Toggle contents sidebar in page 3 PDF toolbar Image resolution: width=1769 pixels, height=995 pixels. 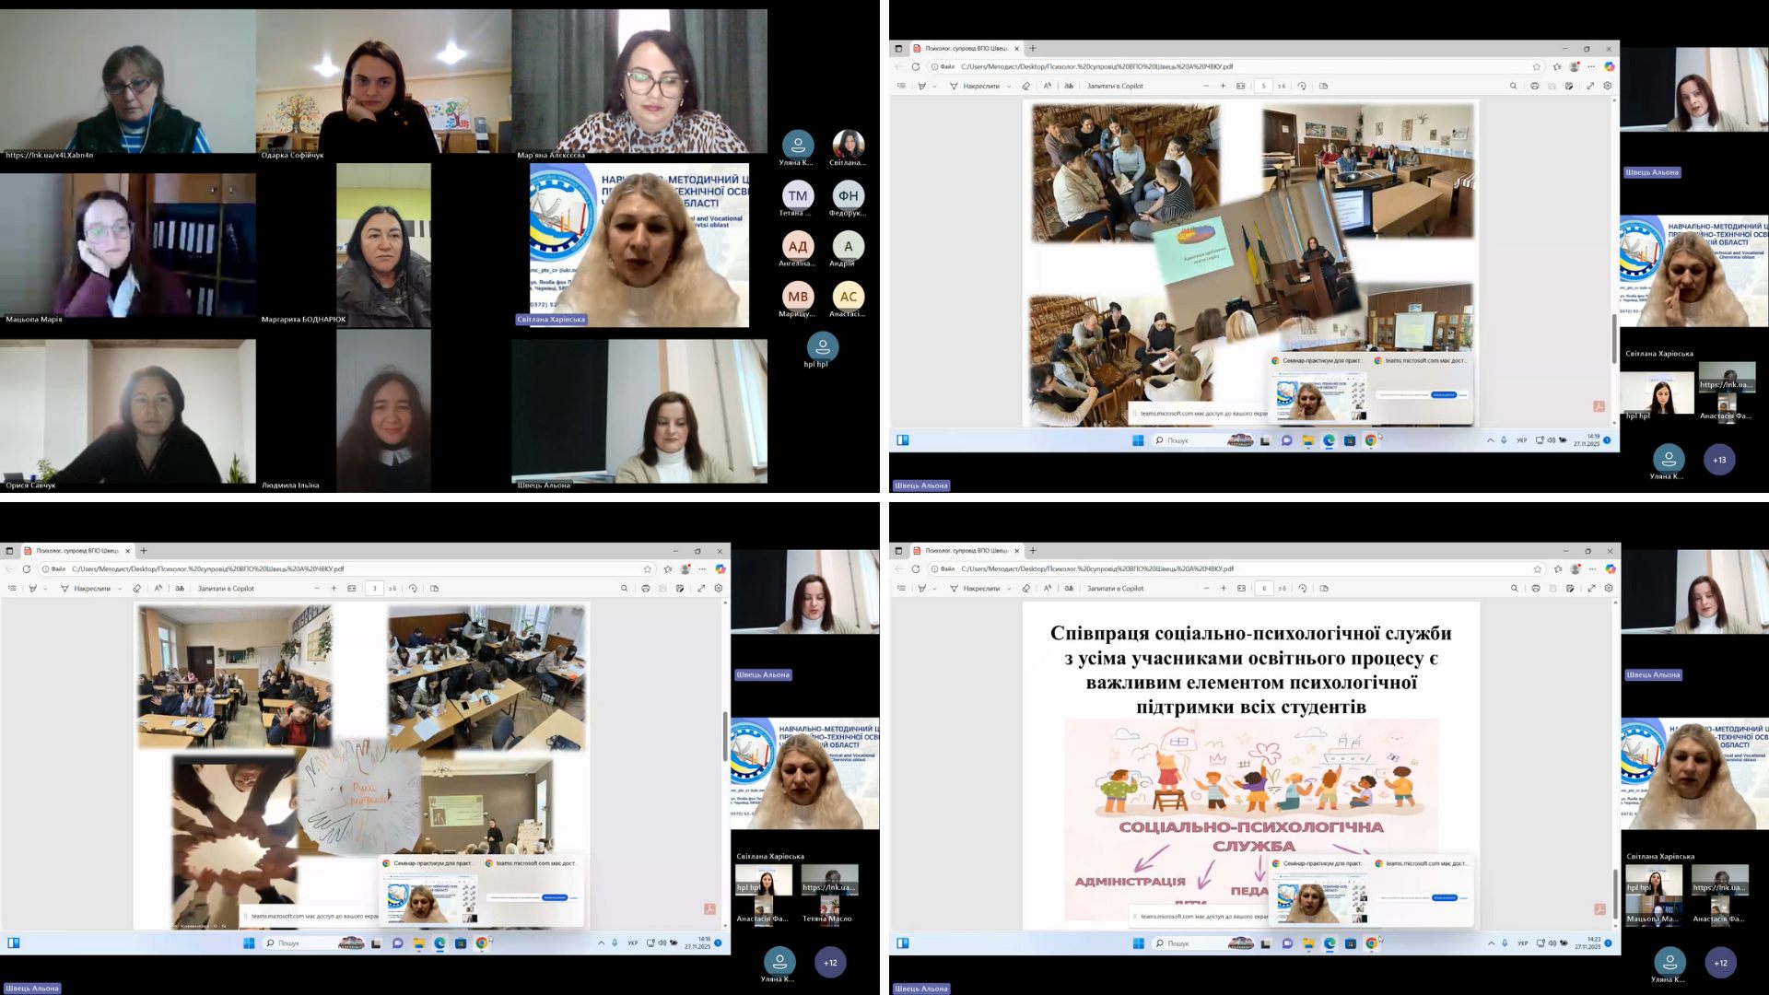click(12, 588)
